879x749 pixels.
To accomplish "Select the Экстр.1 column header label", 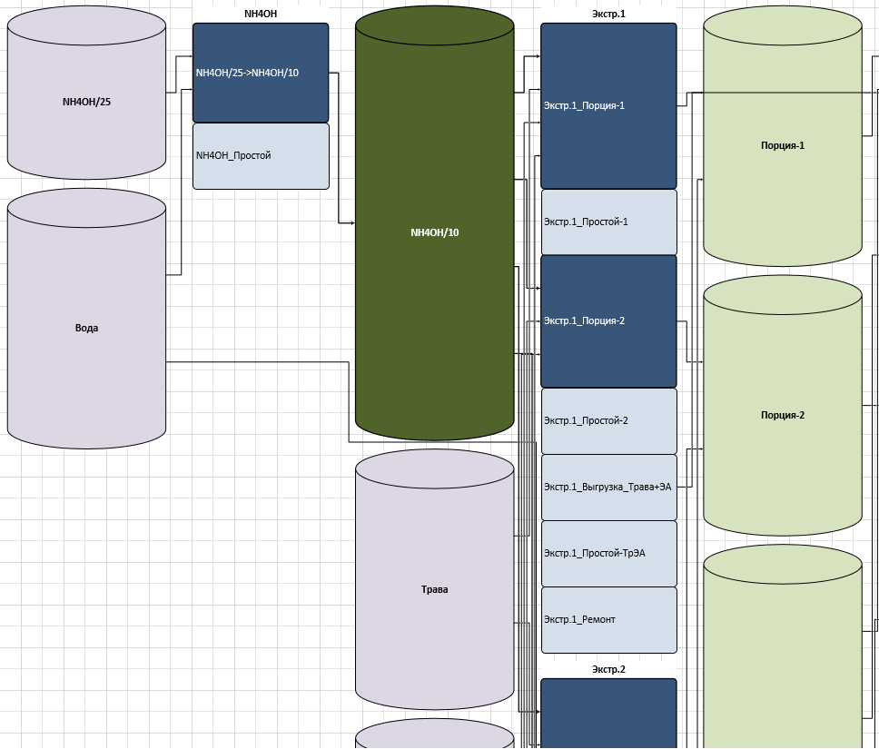I will coord(608,14).
